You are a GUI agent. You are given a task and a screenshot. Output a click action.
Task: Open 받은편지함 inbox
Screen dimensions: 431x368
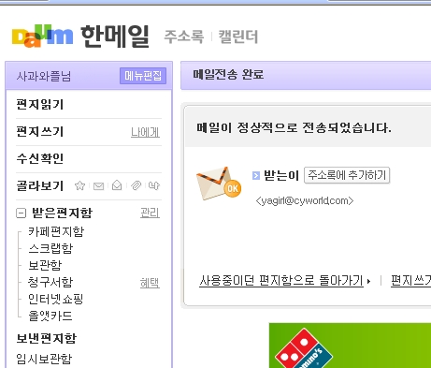click(62, 213)
